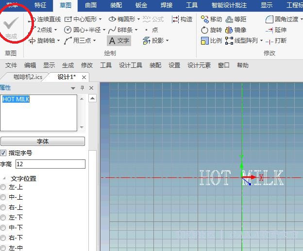Click the 公式 formula tool
This screenshot has height=251, width=303.
click(153, 19)
